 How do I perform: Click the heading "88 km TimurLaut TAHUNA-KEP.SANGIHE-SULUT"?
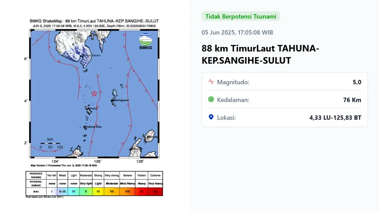[x=261, y=54]
